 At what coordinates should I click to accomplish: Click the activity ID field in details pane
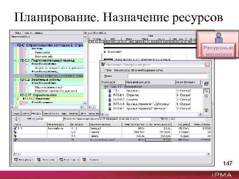tap(49, 119)
